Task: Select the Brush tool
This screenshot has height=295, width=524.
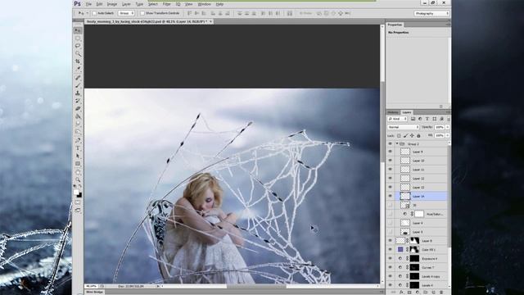Action: [x=78, y=85]
